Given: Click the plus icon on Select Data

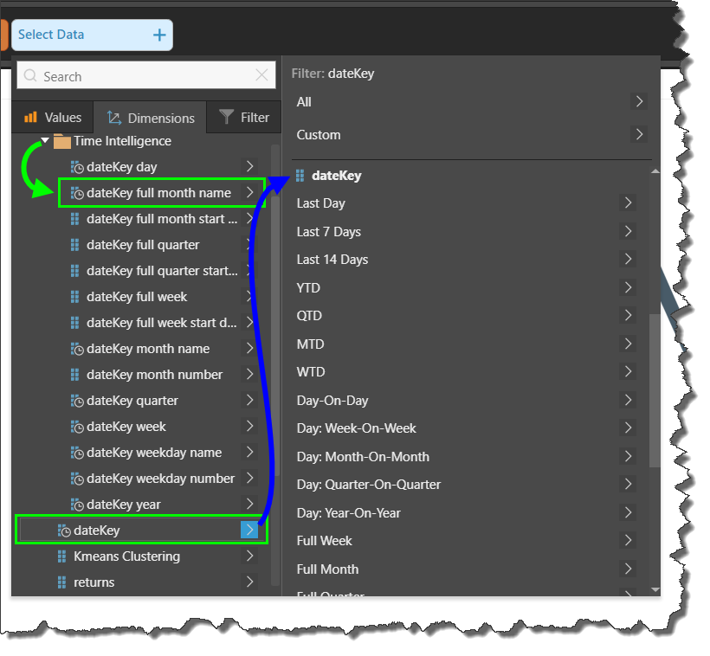Looking at the screenshot, I should pyautogui.click(x=159, y=35).
